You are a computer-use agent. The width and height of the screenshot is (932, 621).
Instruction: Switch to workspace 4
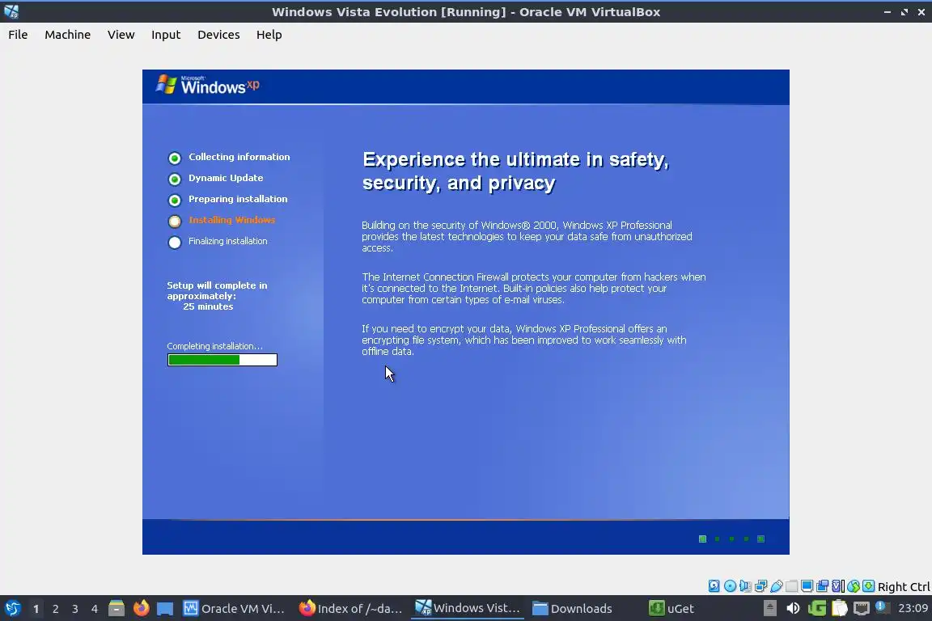tap(95, 609)
